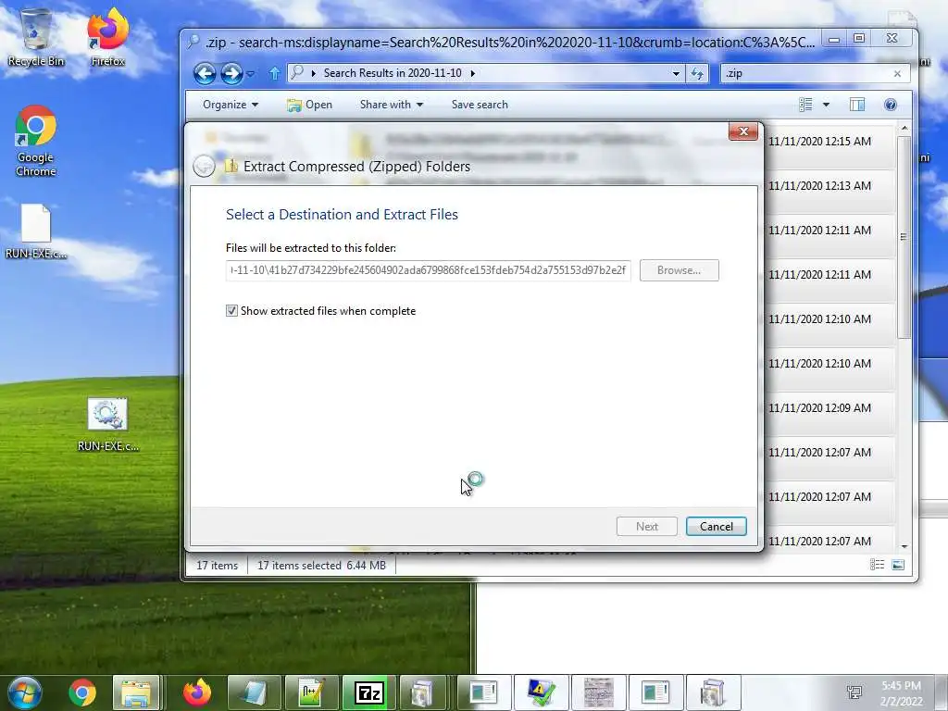Screen dimensions: 948x711
Task: Switch to large thumbnails view in status bar
Action: (x=898, y=565)
